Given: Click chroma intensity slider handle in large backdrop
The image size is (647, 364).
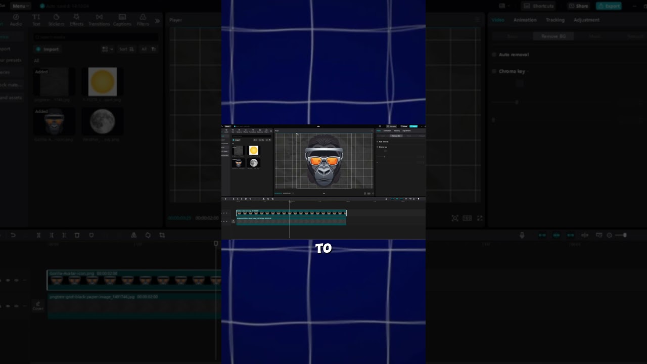Looking at the screenshot, I should pos(516,103).
